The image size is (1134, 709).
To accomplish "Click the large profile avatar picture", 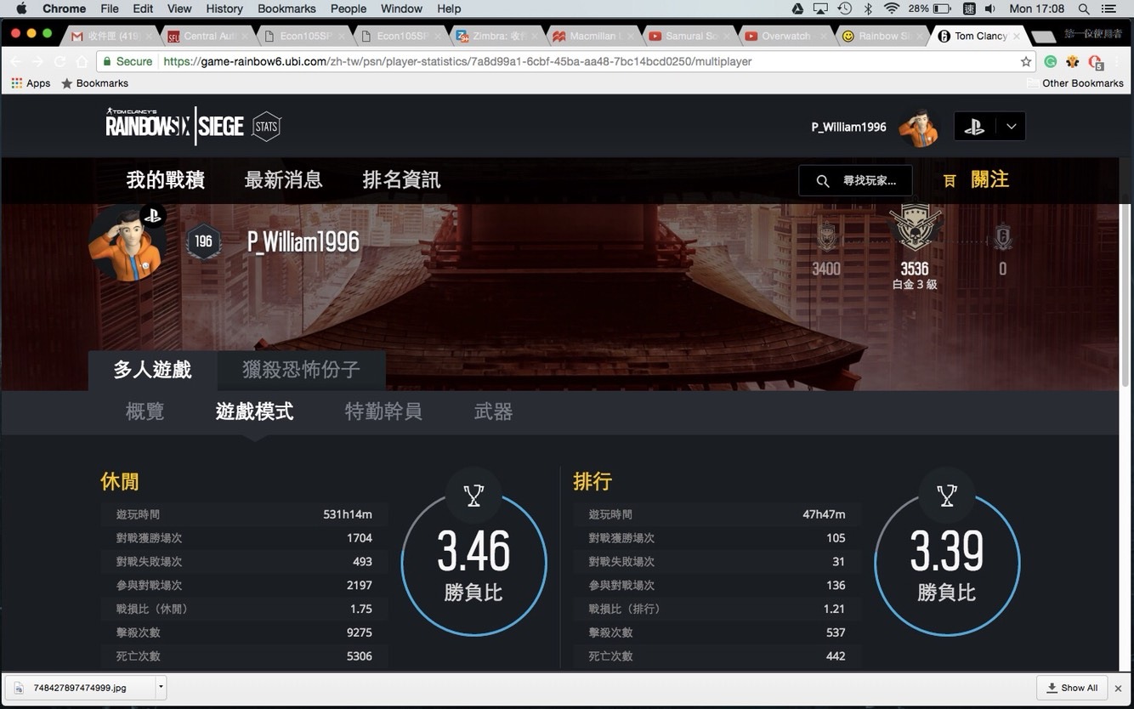I will point(128,242).
